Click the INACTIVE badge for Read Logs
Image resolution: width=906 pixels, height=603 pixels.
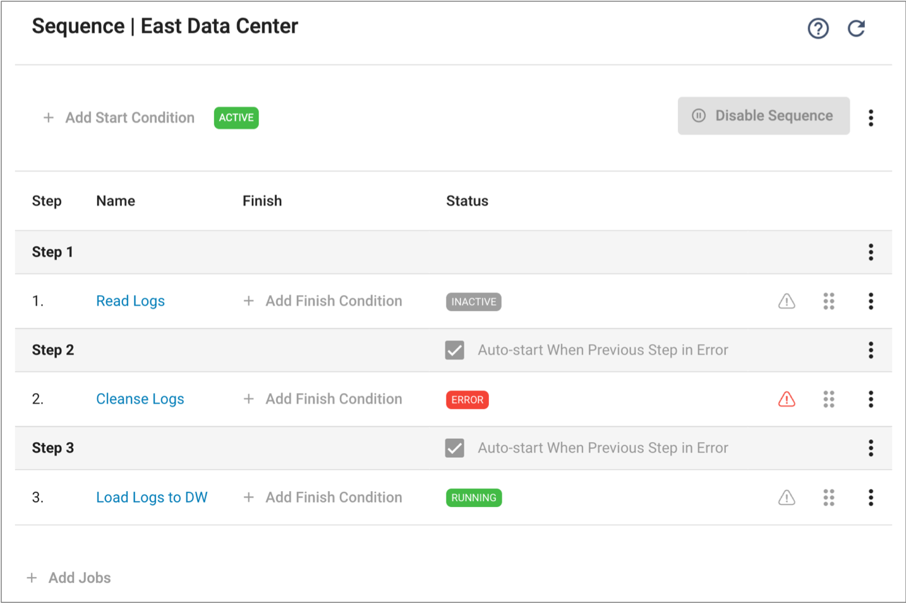pos(474,301)
